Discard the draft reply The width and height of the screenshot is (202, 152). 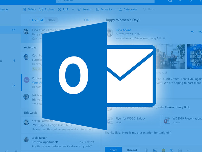132,150
